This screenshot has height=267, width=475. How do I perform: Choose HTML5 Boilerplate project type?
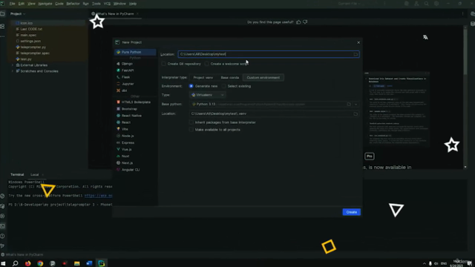point(135,102)
